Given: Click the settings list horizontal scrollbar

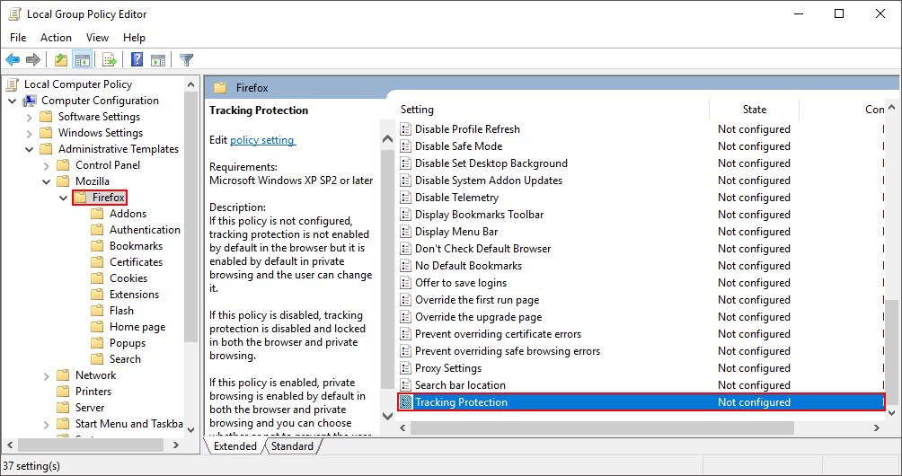Looking at the screenshot, I should coord(602,428).
